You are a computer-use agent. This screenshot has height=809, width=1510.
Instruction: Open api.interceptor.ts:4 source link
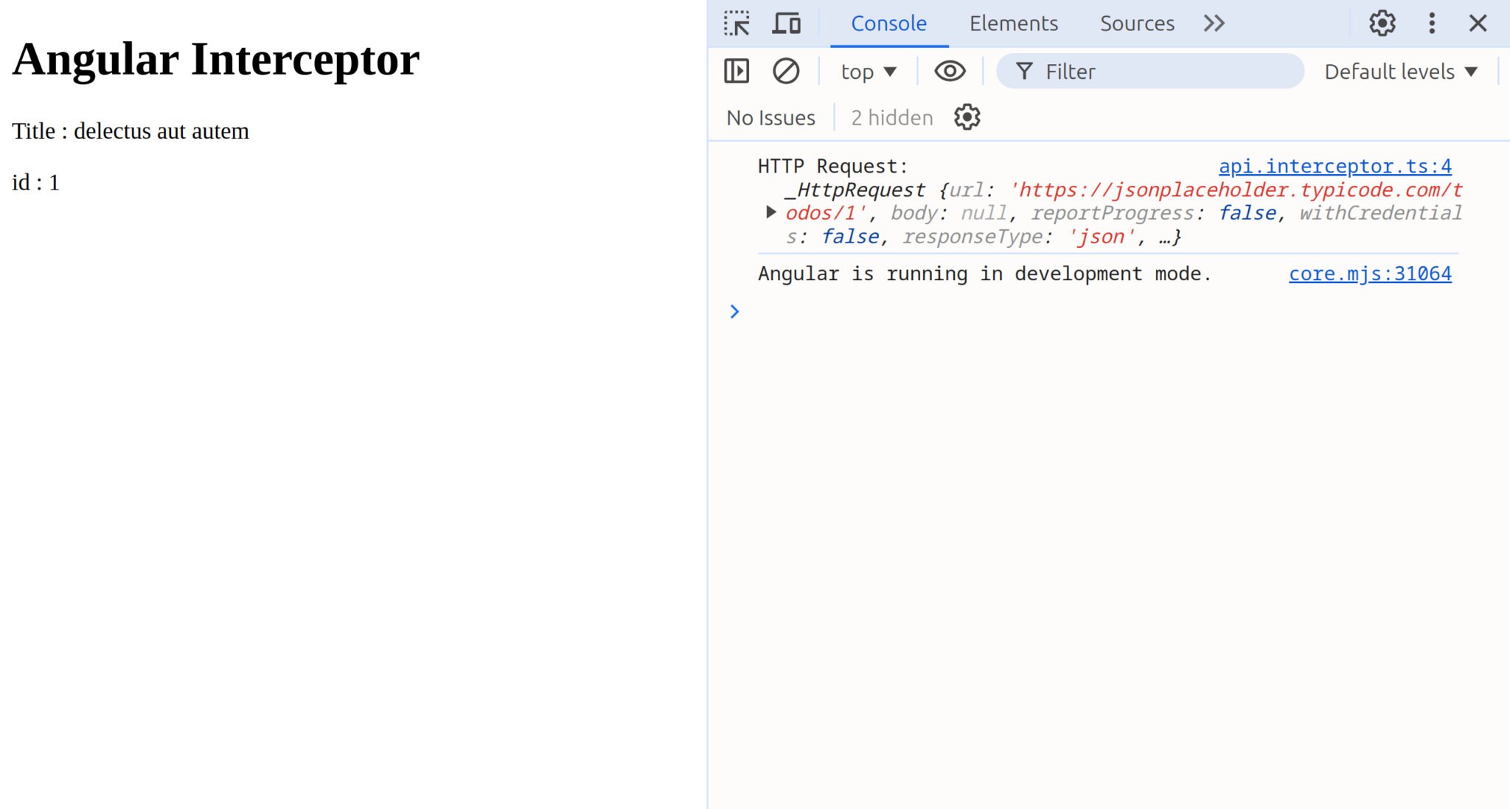coord(1336,166)
